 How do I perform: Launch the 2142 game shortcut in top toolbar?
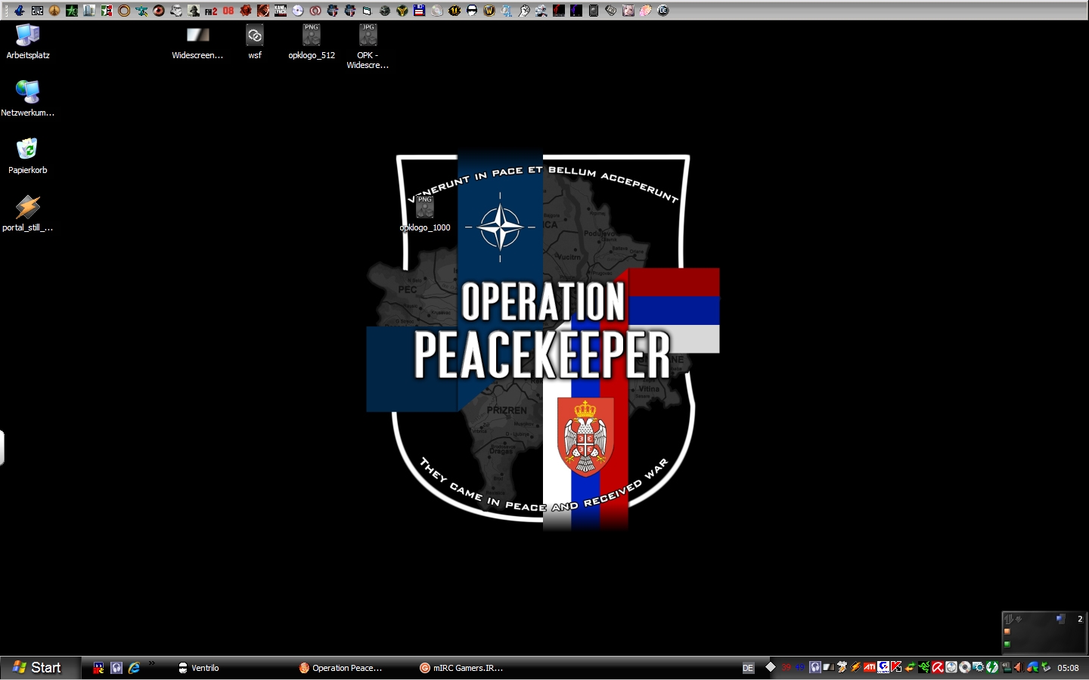pos(37,11)
